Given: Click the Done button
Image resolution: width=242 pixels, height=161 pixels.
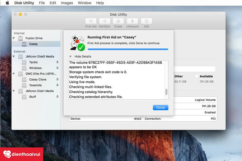Looking at the screenshot, I should tap(160, 108).
